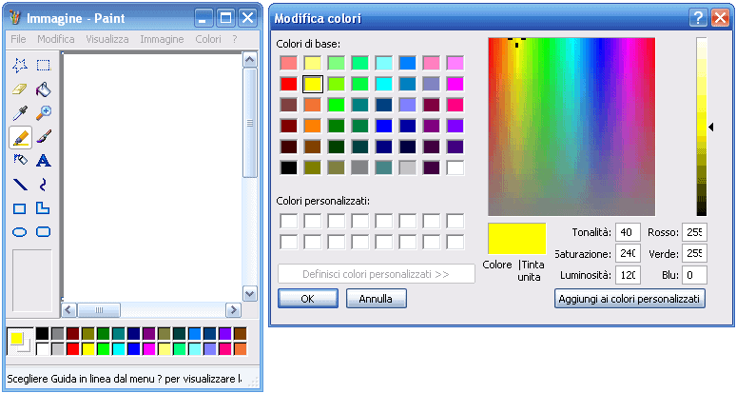Click the Paint canvas scroll down arrow
Image resolution: width=736 pixels, height=393 pixels.
[x=250, y=294]
